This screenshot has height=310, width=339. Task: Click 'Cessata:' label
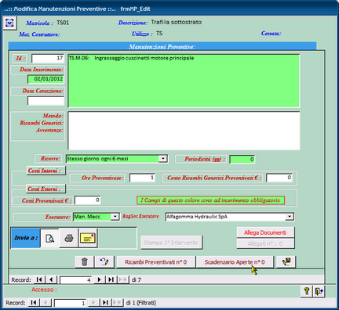click(x=272, y=34)
